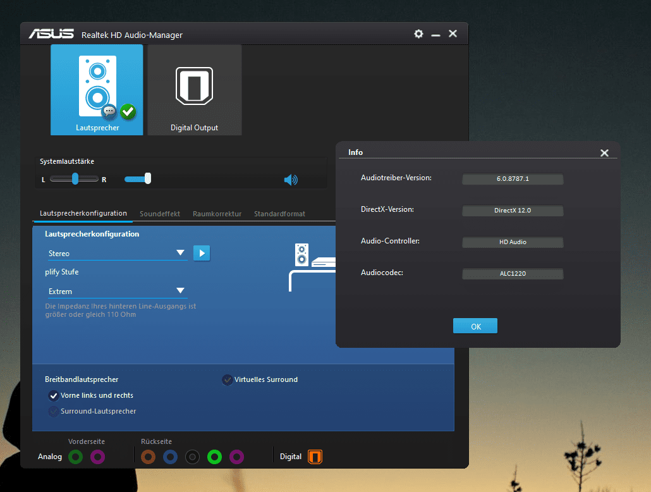This screenshot has width=651, height=492.
Task: Toggle Virtuelles Surround checkbox
Action: tap(227, 380)
